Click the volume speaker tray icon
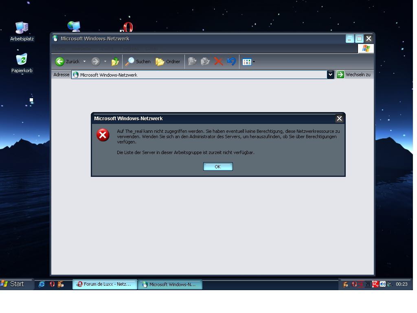417x313 pixels. 382,284
